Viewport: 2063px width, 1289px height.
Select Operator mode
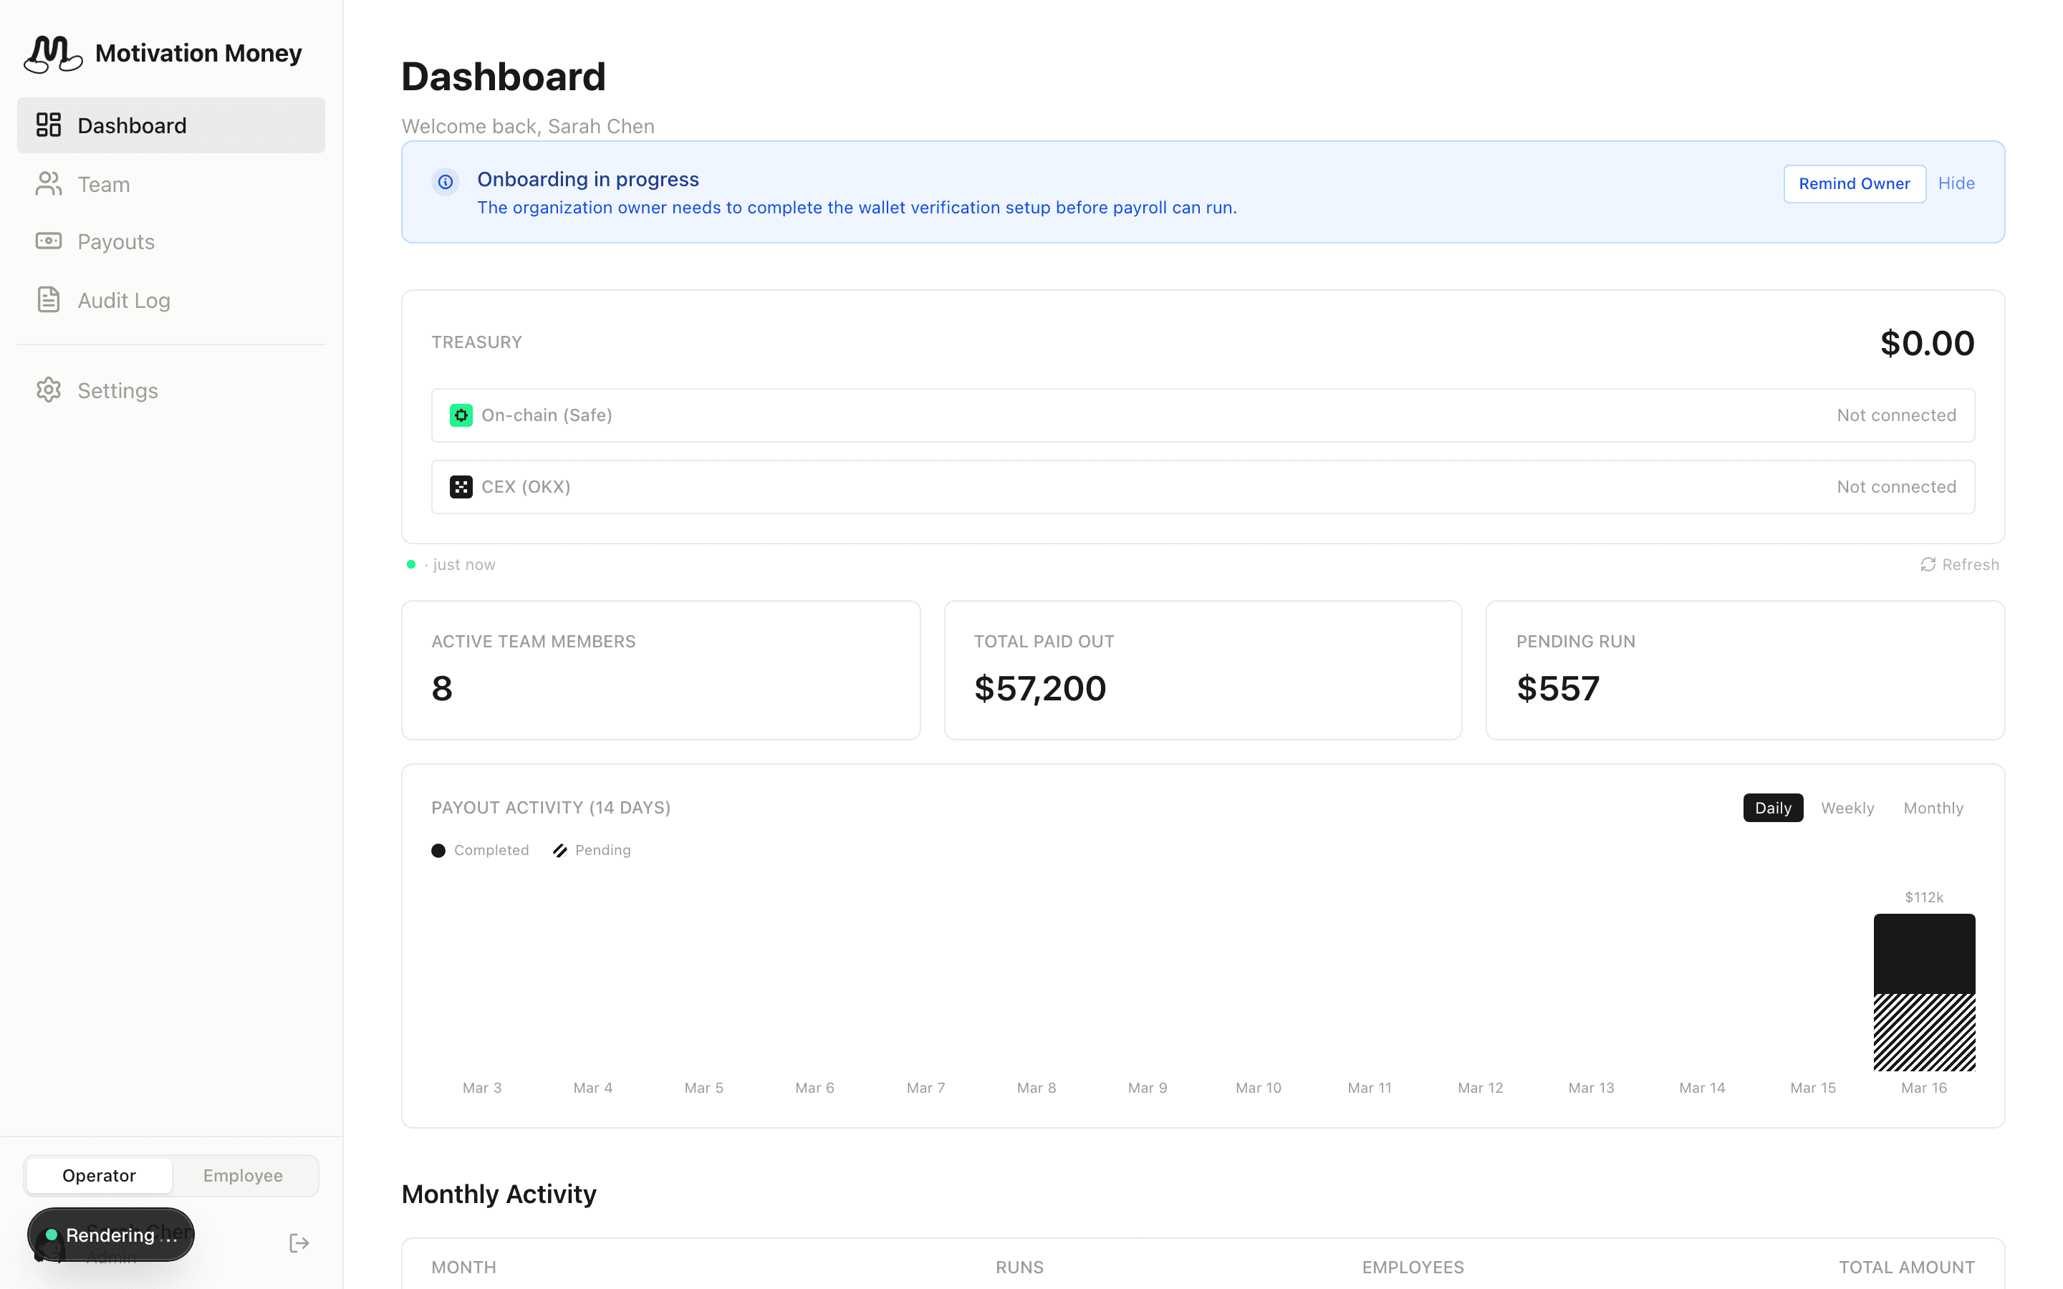[x=99, y=1176]
